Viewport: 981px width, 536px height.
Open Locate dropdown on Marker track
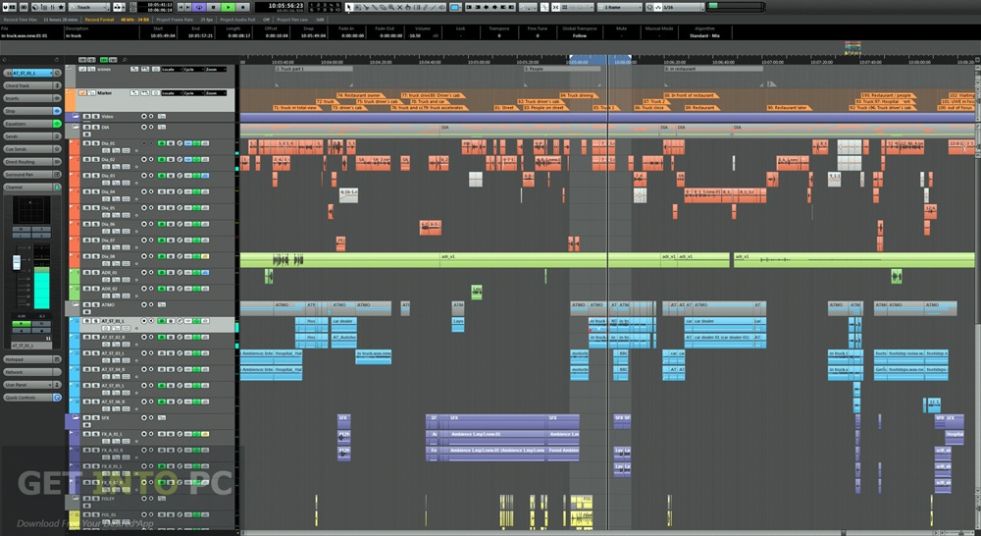pyautogui.click(x=172, y=93)
